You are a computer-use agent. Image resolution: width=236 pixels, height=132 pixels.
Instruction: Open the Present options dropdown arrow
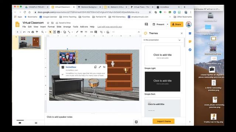pyautogui.click(x=167, y=24)
